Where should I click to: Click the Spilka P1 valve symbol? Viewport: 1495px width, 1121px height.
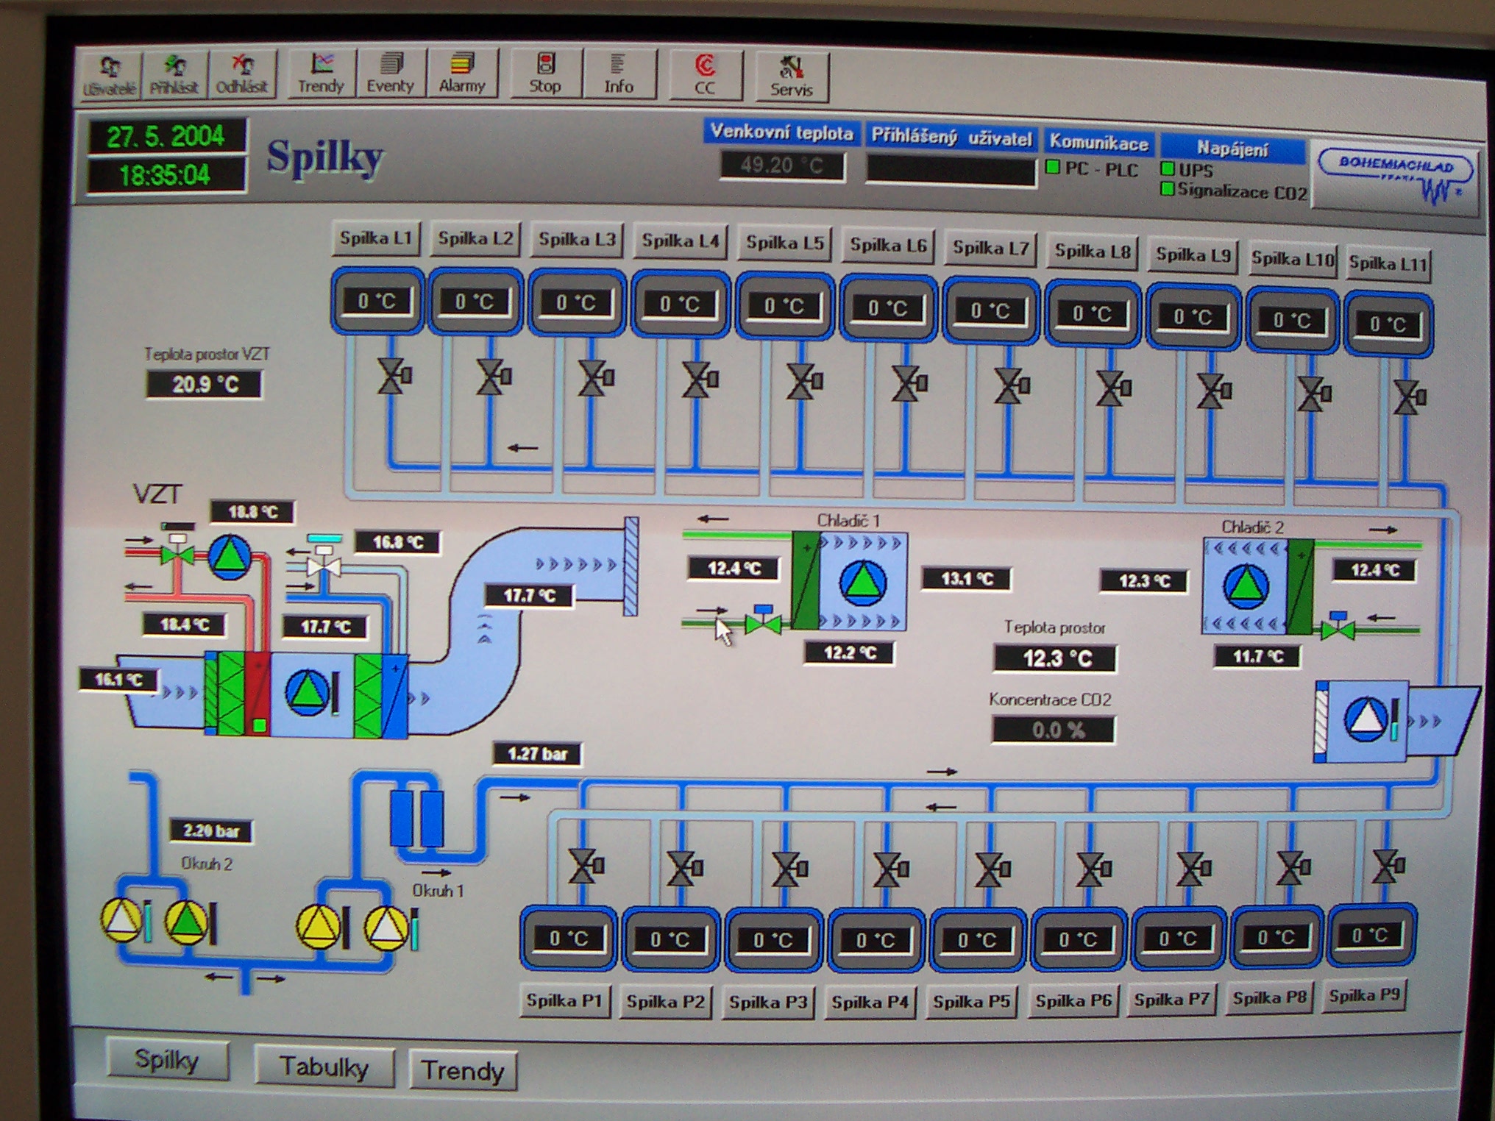point(586,867)
